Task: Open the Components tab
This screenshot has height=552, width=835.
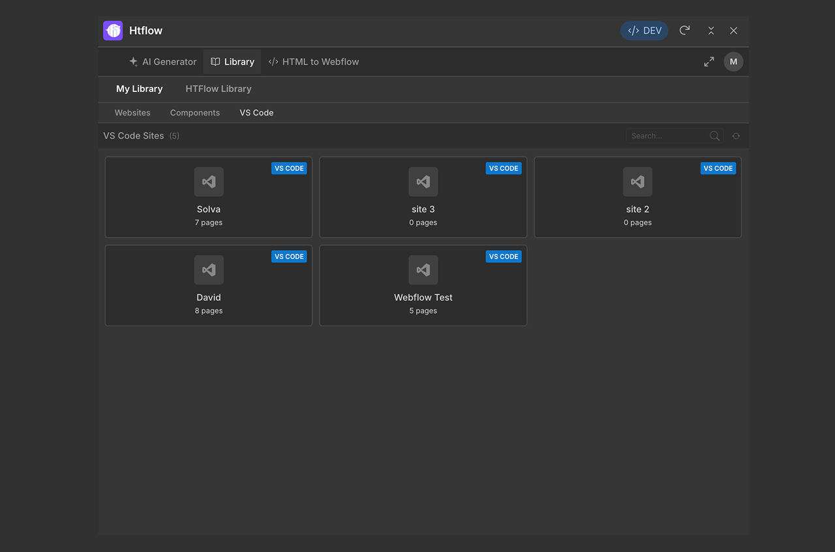Action: pyautogui.click(x=194, y=112)
